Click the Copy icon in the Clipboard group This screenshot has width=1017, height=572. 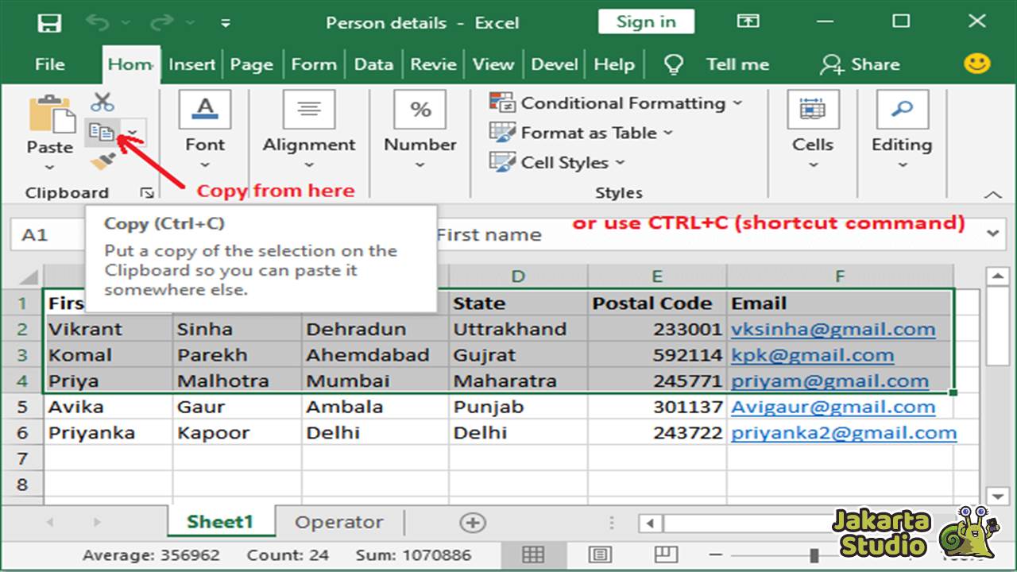[102, 133]
